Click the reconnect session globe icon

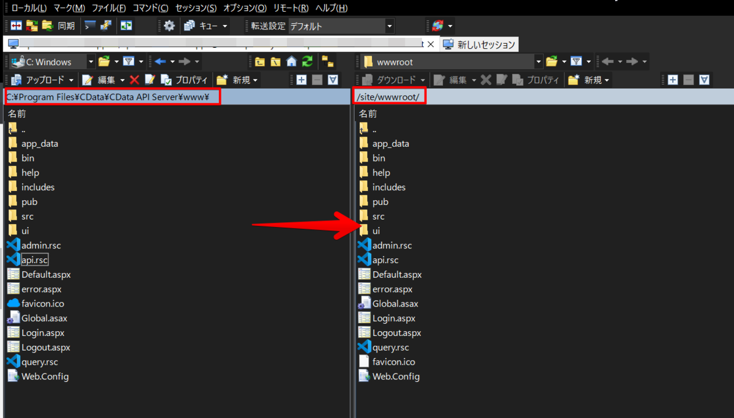[437, 26]
